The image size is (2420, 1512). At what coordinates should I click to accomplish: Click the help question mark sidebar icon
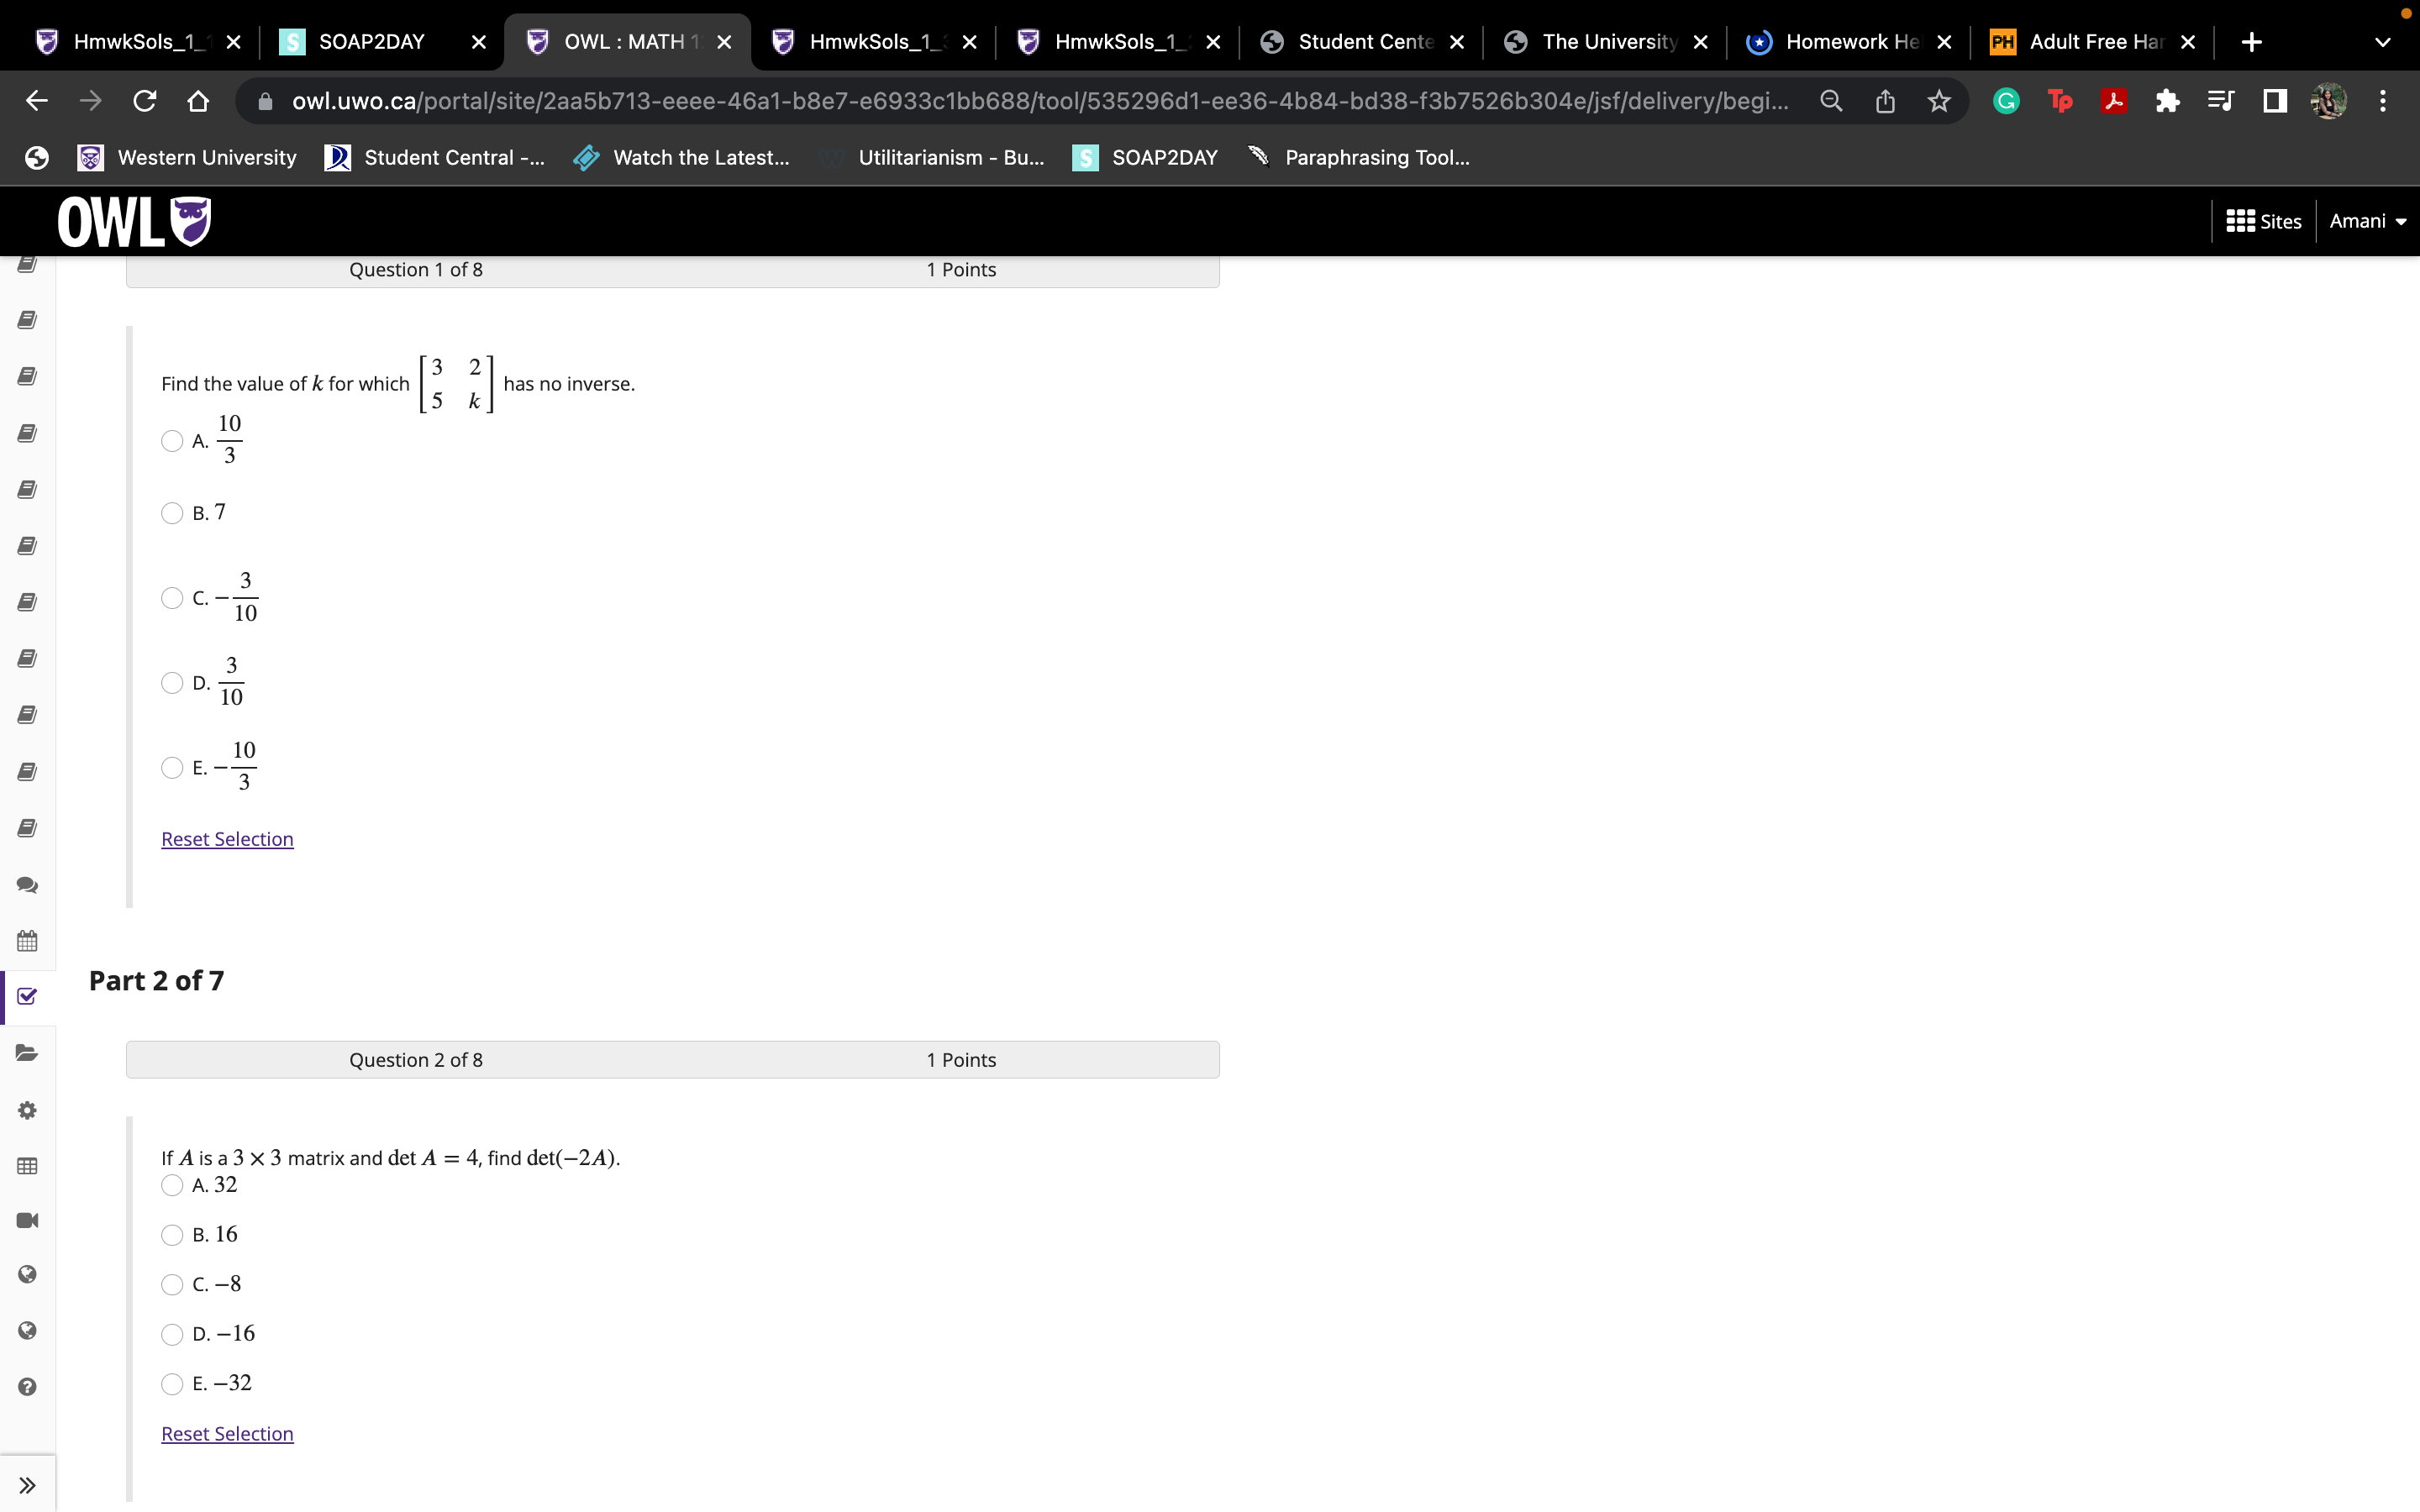pyautogui.click(x=27, y=1387)
